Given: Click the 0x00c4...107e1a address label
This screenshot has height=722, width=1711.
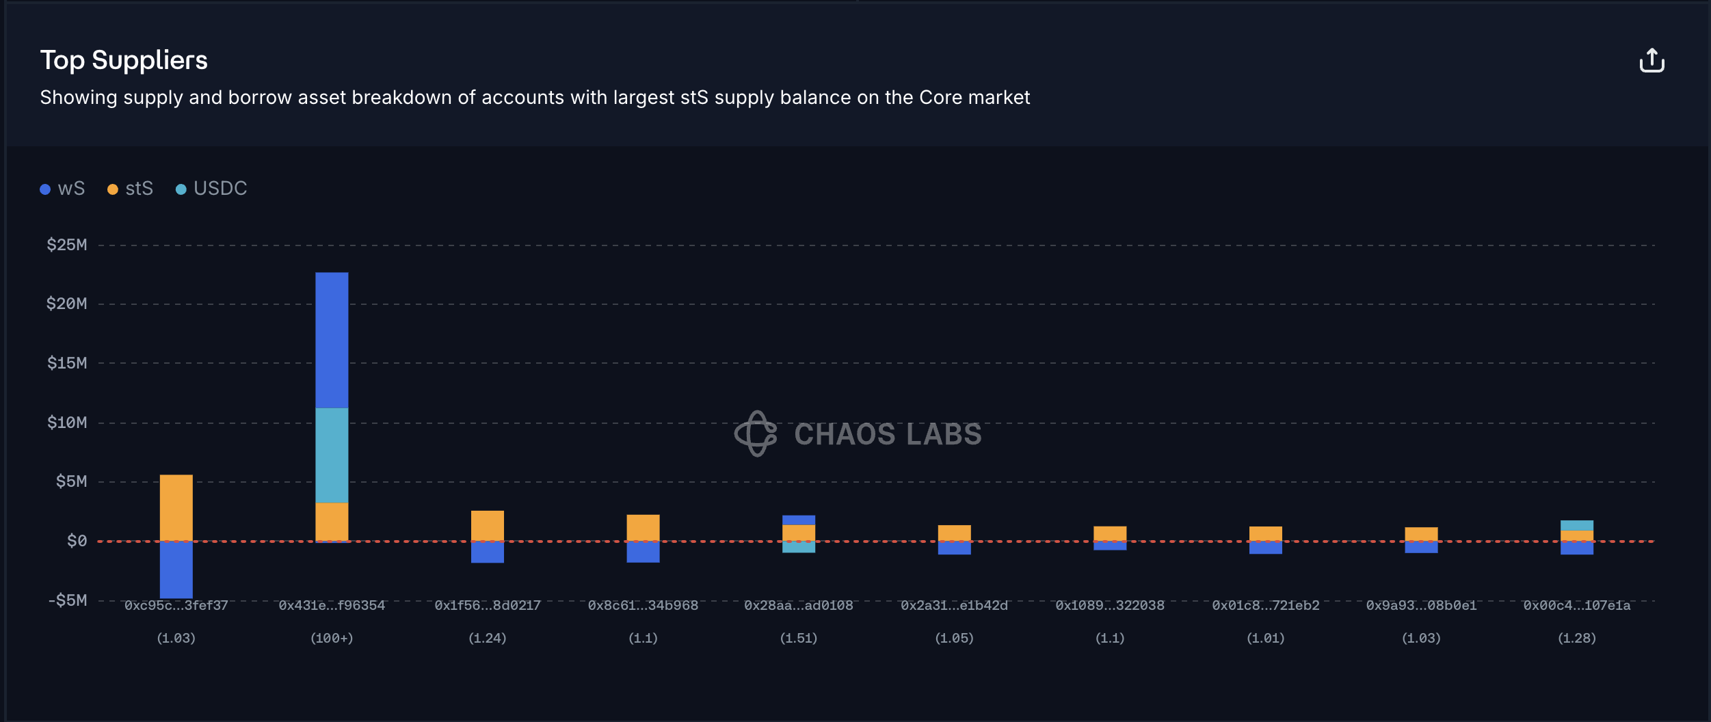Looking at the screenshot, I should click(x=1576, y=606).
